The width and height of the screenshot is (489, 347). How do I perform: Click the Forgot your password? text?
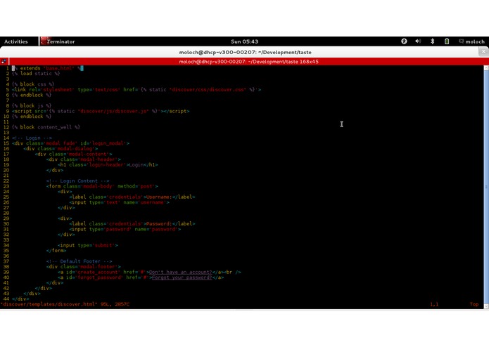(x=182, y=277)
